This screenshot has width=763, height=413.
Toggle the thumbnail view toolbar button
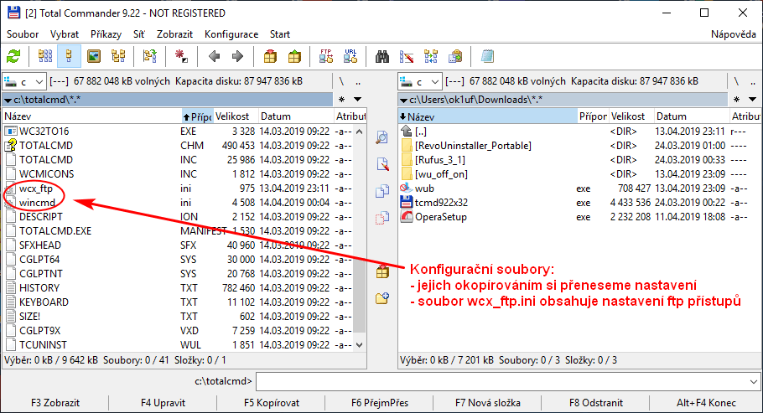95,56
